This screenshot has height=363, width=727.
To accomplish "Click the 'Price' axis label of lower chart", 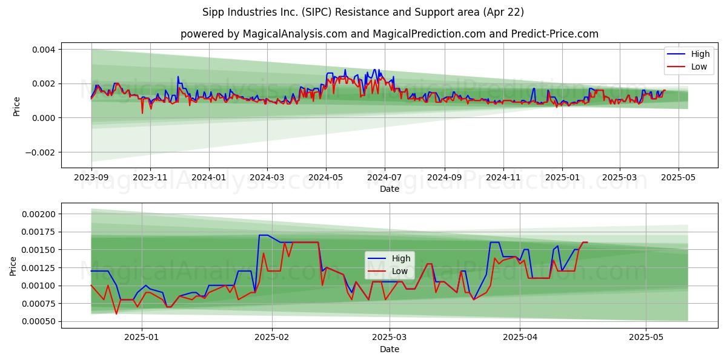I will pos(13,266).
